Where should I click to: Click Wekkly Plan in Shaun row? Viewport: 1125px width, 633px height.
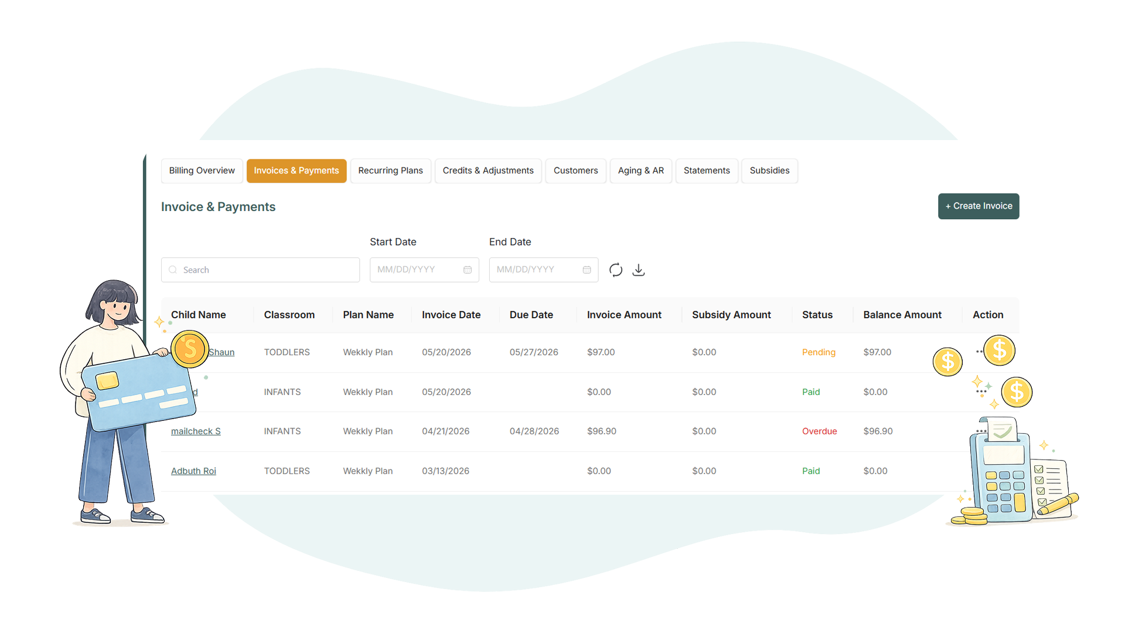[367, 352]
